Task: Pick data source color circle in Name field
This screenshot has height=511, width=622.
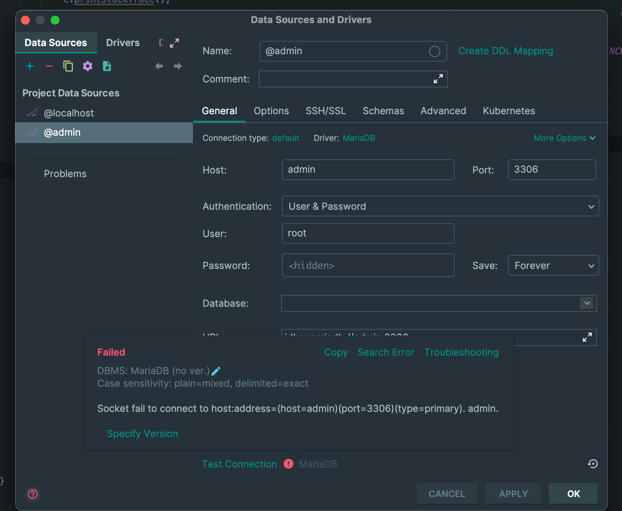Action: click(435, 51)
